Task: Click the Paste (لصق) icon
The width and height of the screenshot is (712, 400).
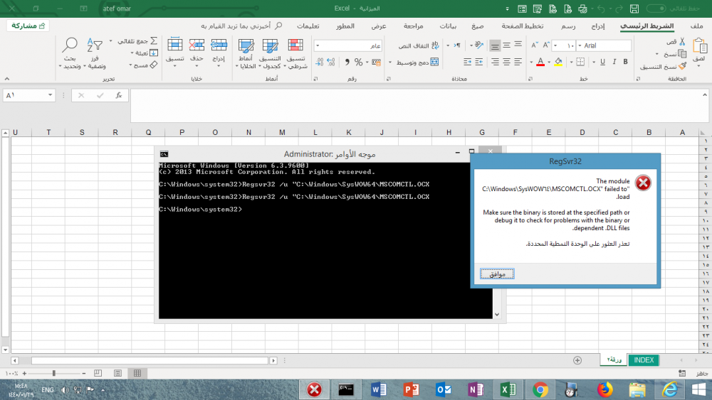Action: [x=699, y=46]
